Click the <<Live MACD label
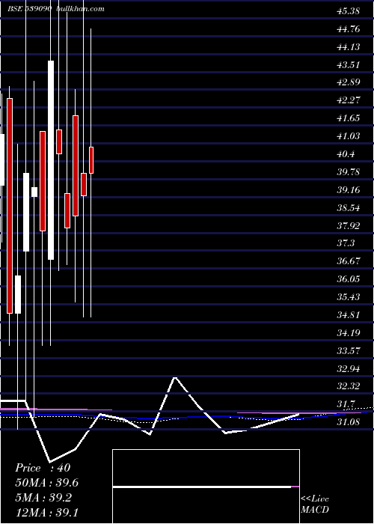 315,504
